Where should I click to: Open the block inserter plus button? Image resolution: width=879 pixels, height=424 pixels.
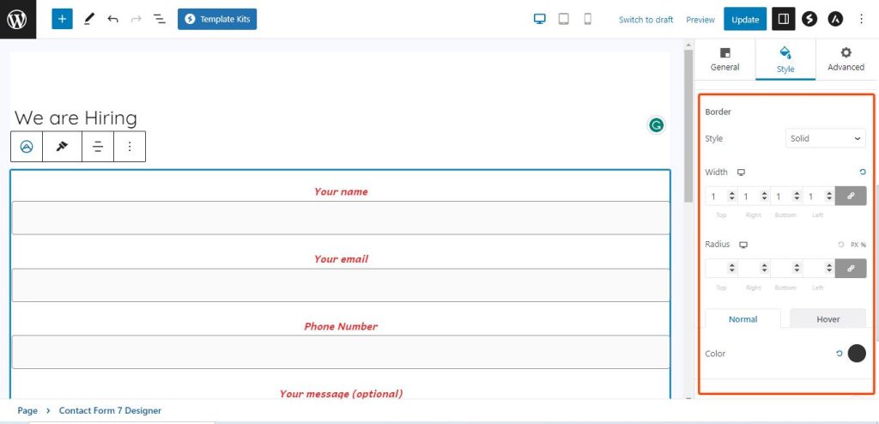(62, 19)
